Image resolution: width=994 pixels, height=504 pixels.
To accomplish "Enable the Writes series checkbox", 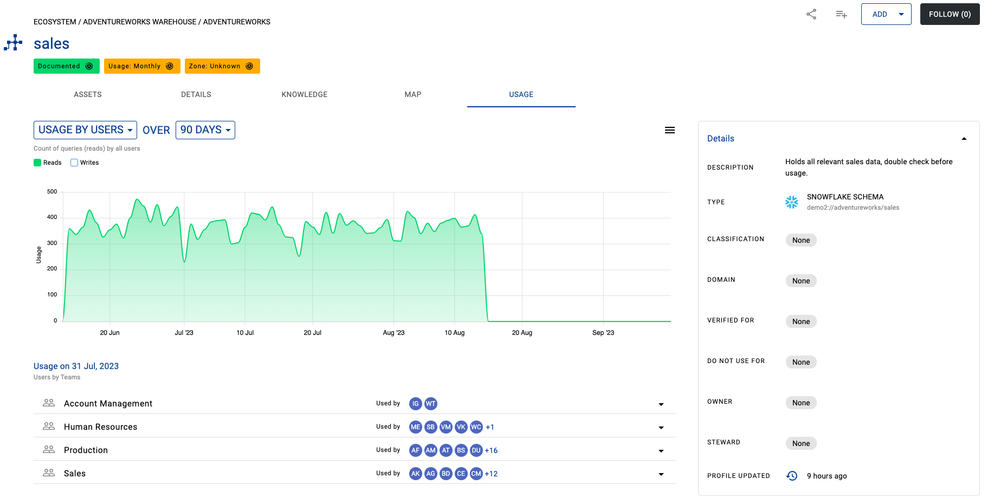I will click(x=74, y=163).
